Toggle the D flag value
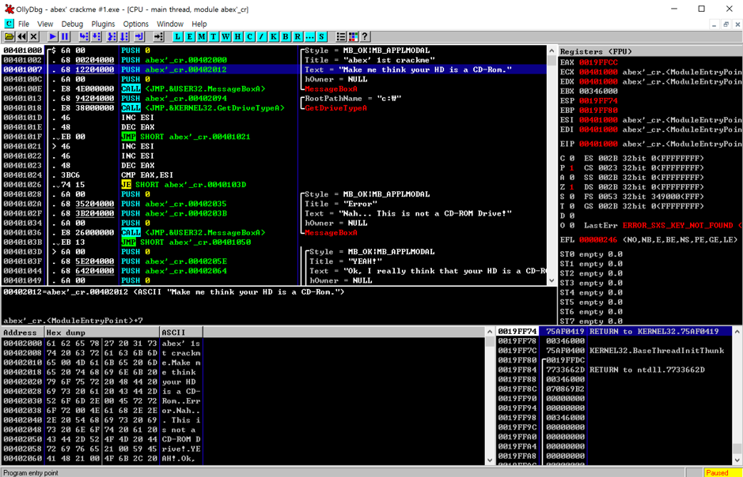The height and width of the screenshot is (477, 743). (x=571, y=216)
